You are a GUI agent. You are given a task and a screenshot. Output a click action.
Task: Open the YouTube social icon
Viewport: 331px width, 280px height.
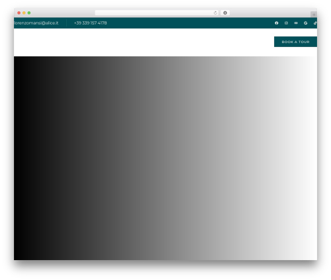click(x=296, y=23)
